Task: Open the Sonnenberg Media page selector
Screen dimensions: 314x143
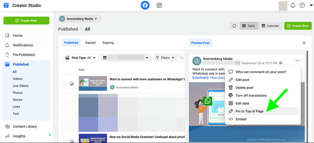Action: point(80,19)
